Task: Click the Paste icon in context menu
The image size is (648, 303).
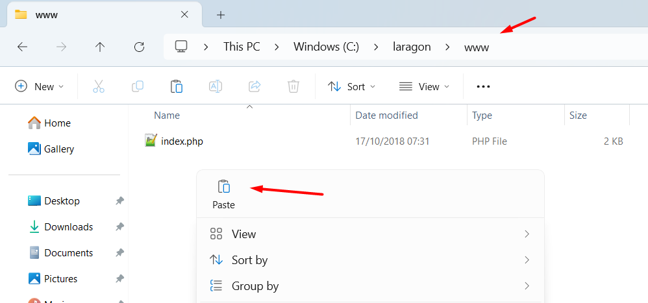Action: [223, 188]
